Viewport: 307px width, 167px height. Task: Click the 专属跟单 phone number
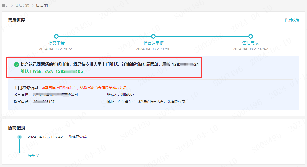pyautogui.click(x=185, y=64)
